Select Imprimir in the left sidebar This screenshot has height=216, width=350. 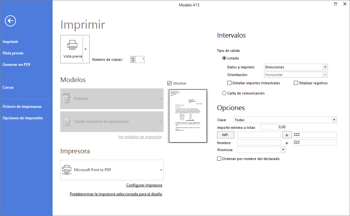point(11,42)
